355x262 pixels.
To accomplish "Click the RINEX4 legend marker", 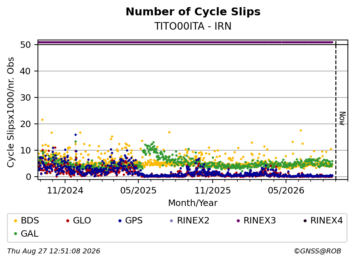I will [305, 221].
